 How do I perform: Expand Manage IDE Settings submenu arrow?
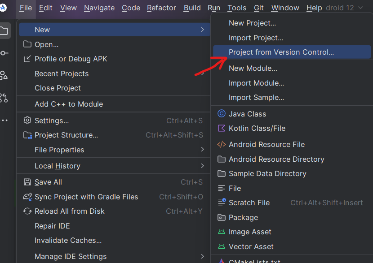tap(202, 256)
